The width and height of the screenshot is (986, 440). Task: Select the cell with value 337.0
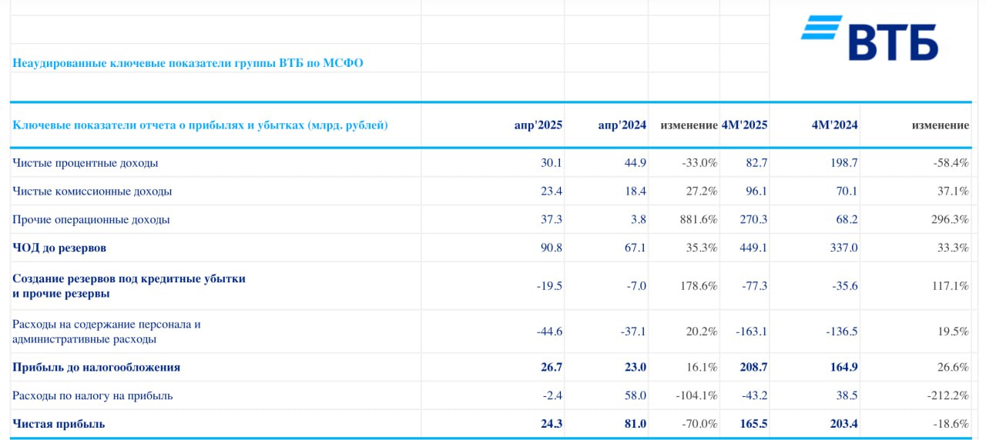(x=844, y=248)
